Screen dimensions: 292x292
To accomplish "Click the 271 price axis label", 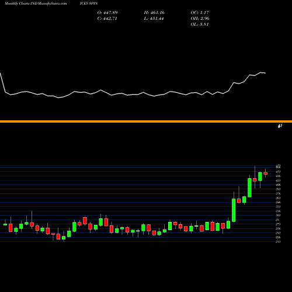I will pyautogui.click(x=279, y=224).
